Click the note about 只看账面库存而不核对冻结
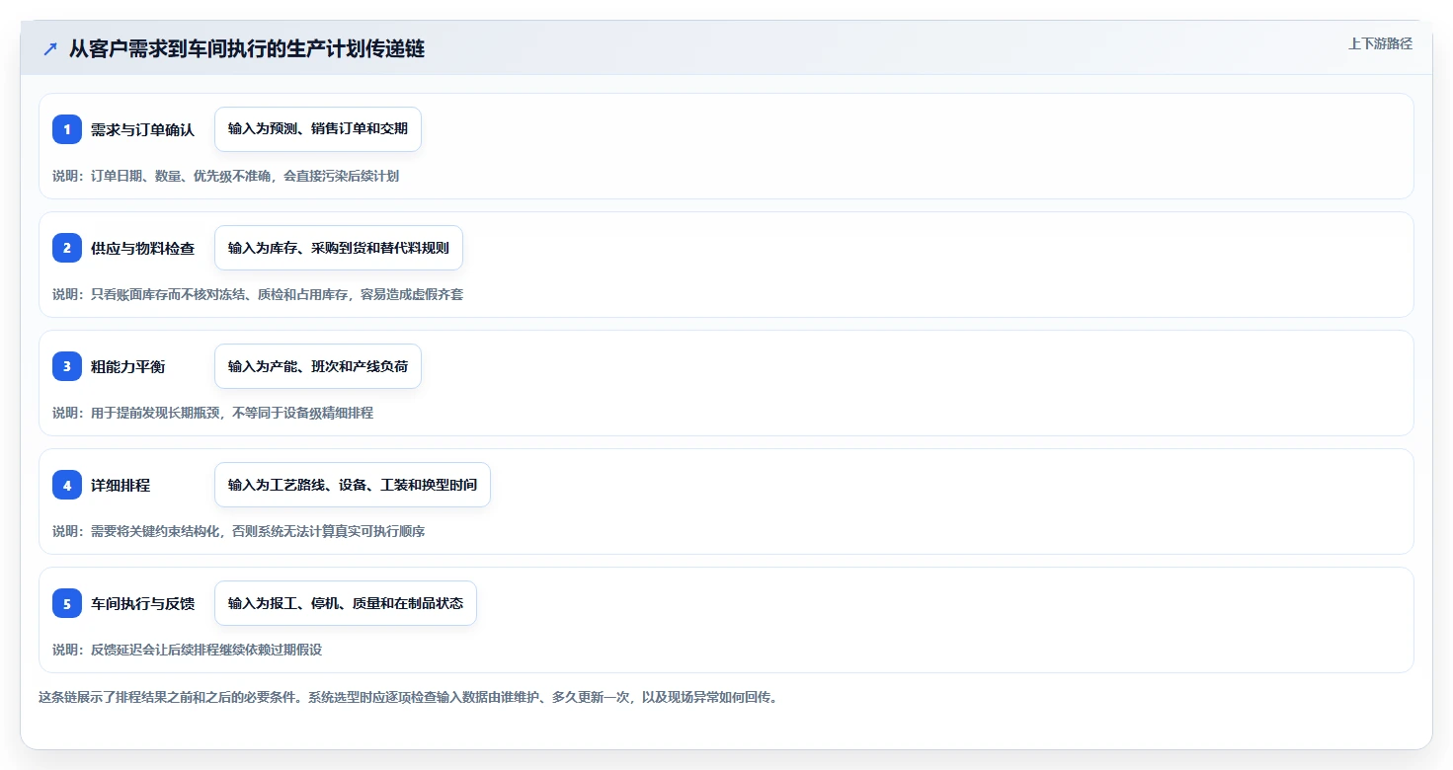This screenshot has height=770, width=1453. coord(258,294)
